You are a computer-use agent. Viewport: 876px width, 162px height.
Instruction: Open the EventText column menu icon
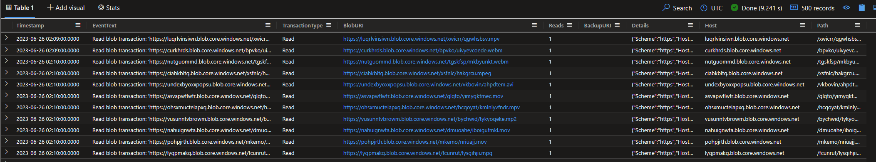(268, 25)
